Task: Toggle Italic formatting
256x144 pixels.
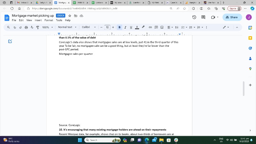Action: pyautogui.click(x=125, y=27)
